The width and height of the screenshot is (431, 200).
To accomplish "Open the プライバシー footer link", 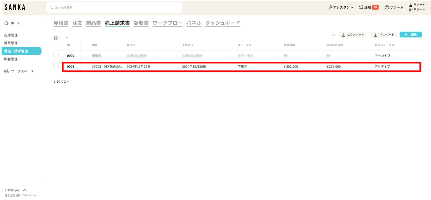I will coord(29,196).
